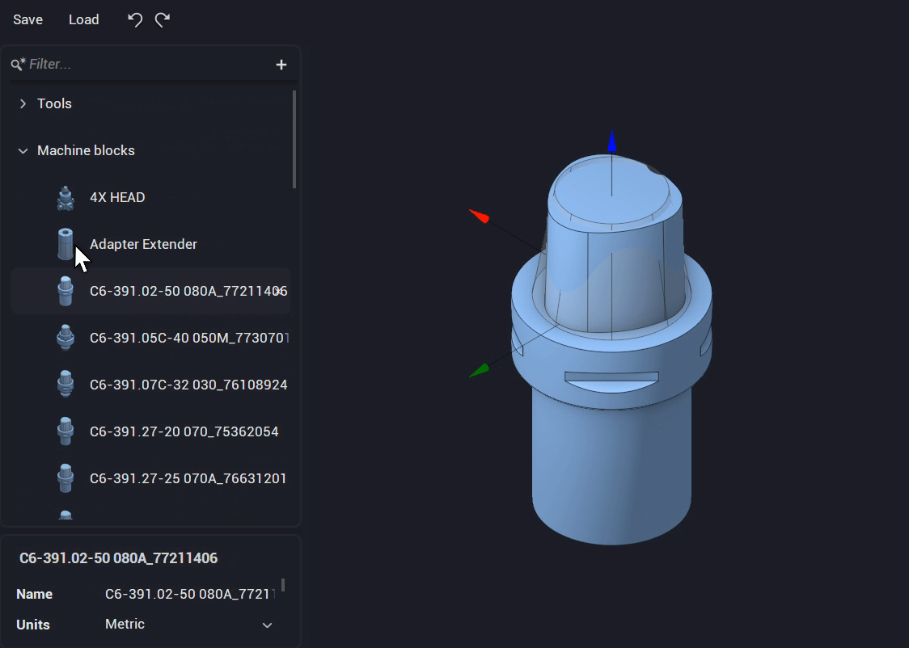Collapse the Machine blocks section
The image size is (909, 648).
tap(23, 150)
